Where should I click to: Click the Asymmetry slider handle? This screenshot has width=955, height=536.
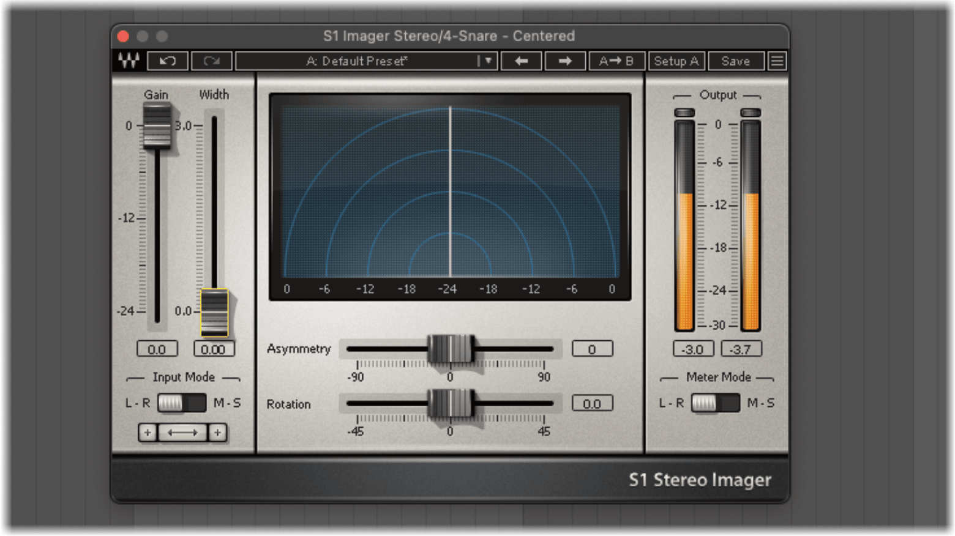tap(451, 349)
